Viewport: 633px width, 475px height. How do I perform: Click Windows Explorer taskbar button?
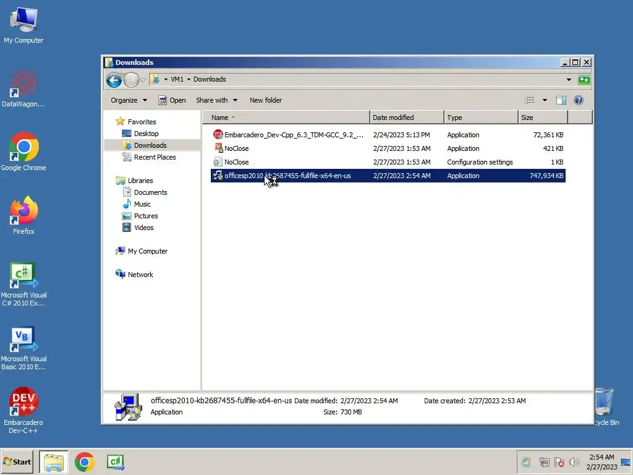54,462
